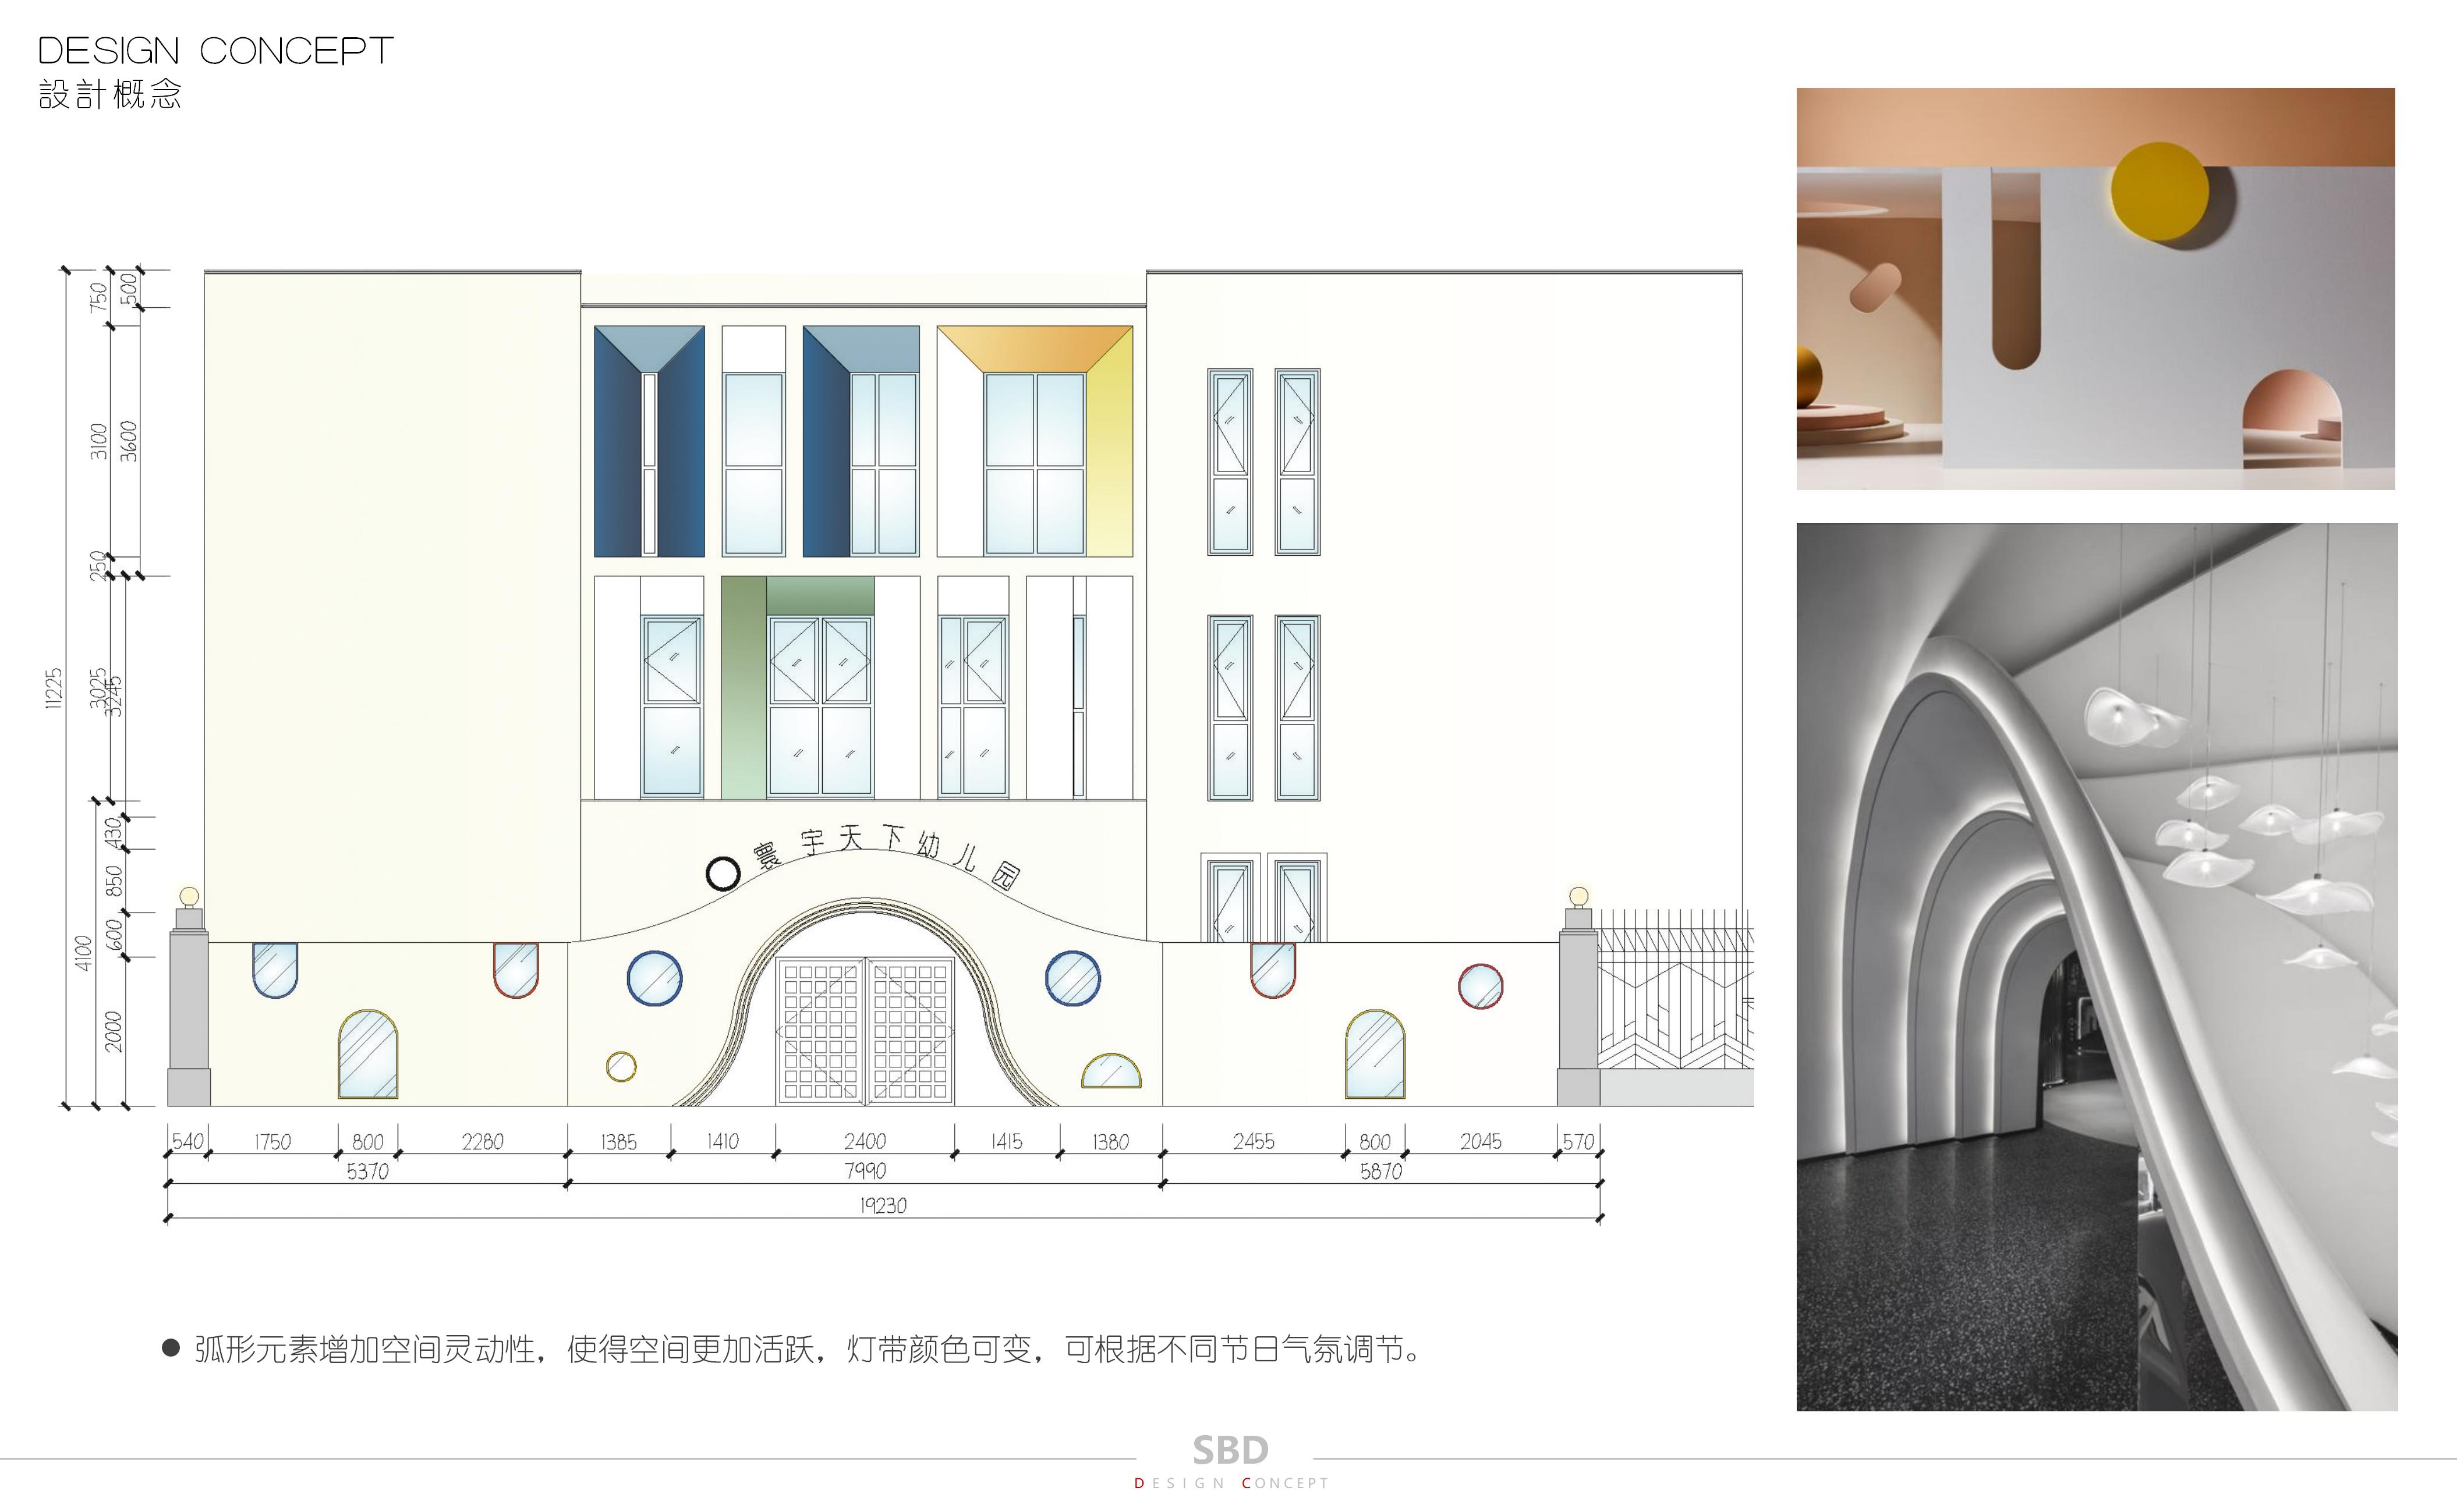Click the arched window above 800 dimension on left wall
Image resolution: width=2457 pixels, height=1512 pixels.
pyautogui.click(x=368, y=1055)
